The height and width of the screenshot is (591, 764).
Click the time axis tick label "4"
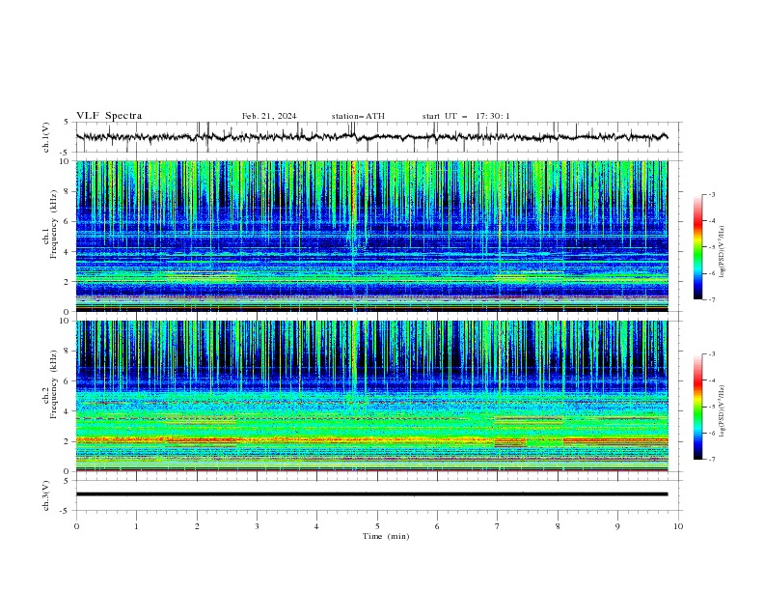tap(316, 526)
